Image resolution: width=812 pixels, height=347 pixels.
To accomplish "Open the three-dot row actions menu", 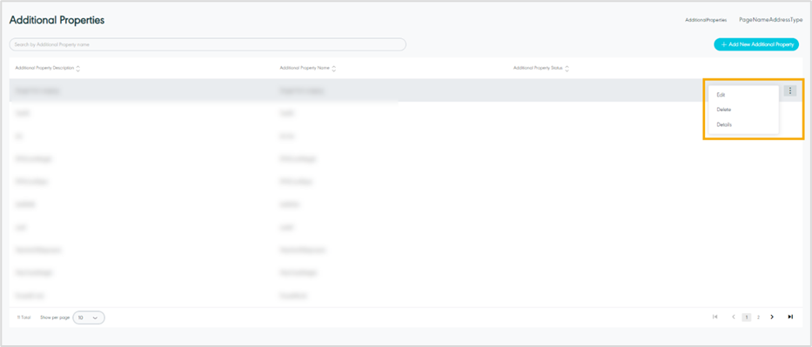I will pyautogui.click(x=789, y=91).
